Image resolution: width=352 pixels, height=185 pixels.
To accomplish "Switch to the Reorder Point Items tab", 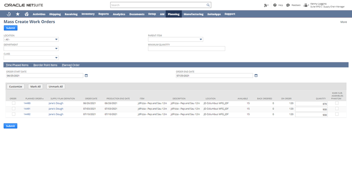I will click(45, 65).
